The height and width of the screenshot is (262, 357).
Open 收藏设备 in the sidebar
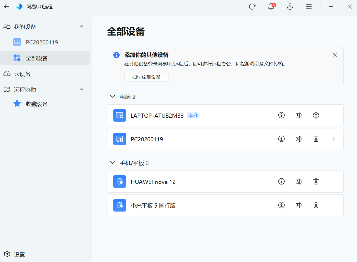tap(37, 104)
